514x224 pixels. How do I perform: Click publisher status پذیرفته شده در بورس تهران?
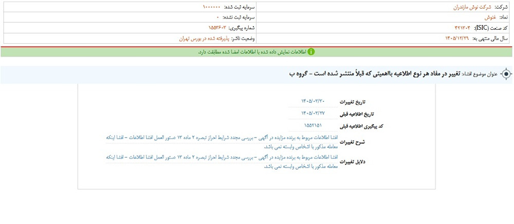(204, 39)
